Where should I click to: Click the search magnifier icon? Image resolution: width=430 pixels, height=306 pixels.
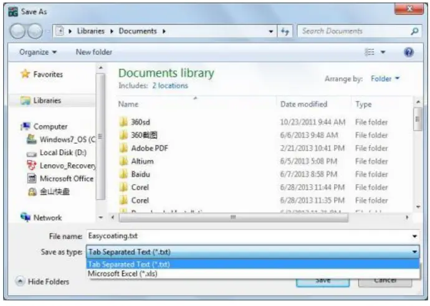point(414,31)
